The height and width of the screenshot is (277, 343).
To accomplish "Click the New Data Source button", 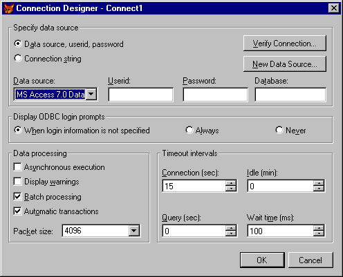I will point(285,64).
